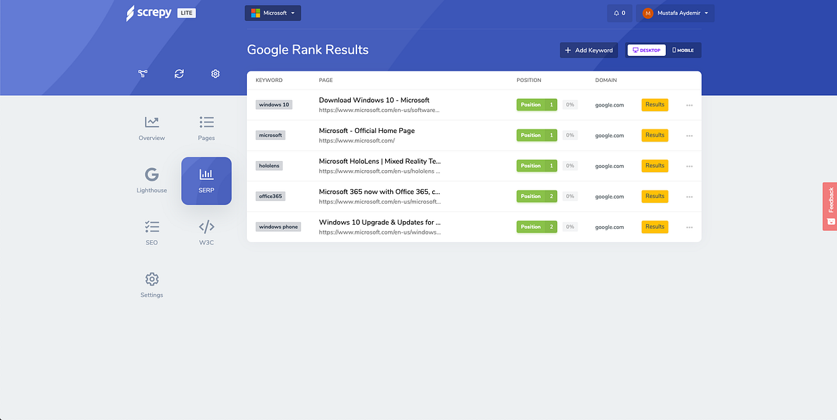The image size is (837, 420).
Task: Select the SERP sidebar item
Action: (206, 181)
